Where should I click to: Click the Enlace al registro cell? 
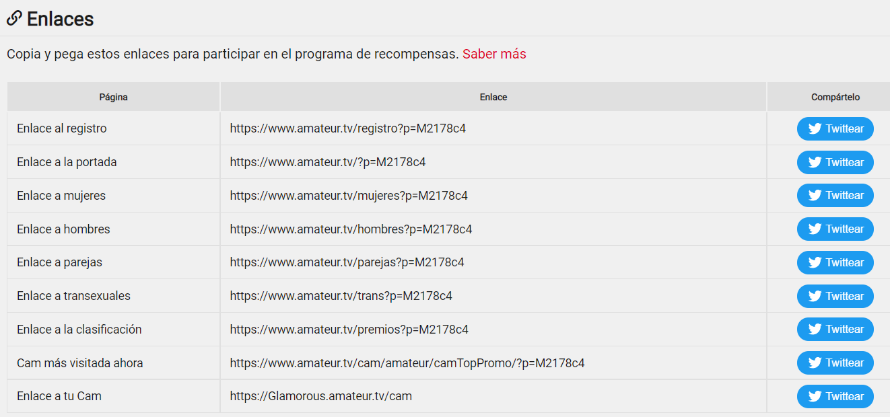113,128
